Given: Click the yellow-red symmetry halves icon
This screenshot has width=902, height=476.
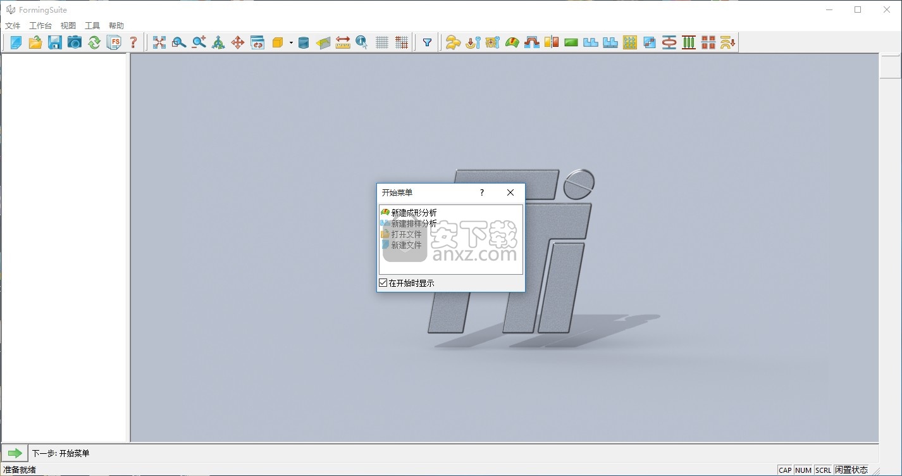Looking at the screenshot, I should coord(551,42).
